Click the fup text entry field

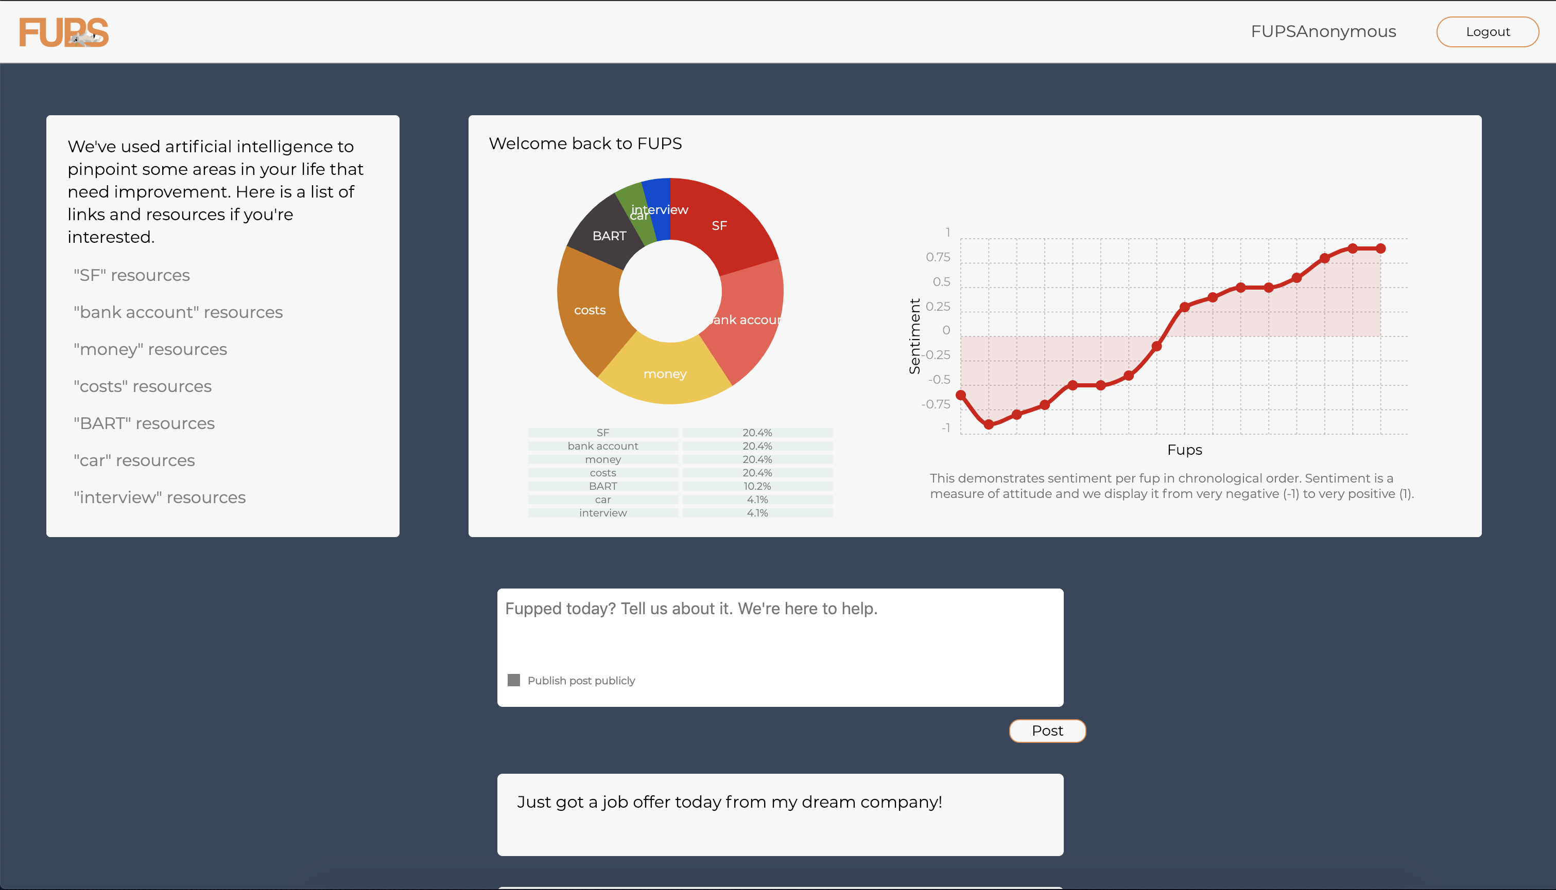point(779,630)
